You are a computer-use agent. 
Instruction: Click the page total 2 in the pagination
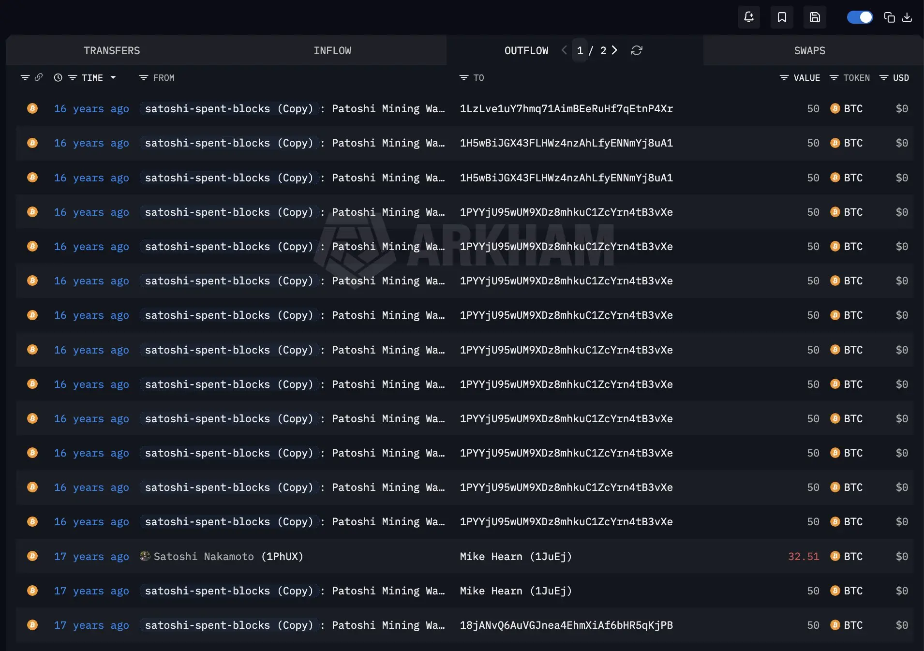(603, 50)
